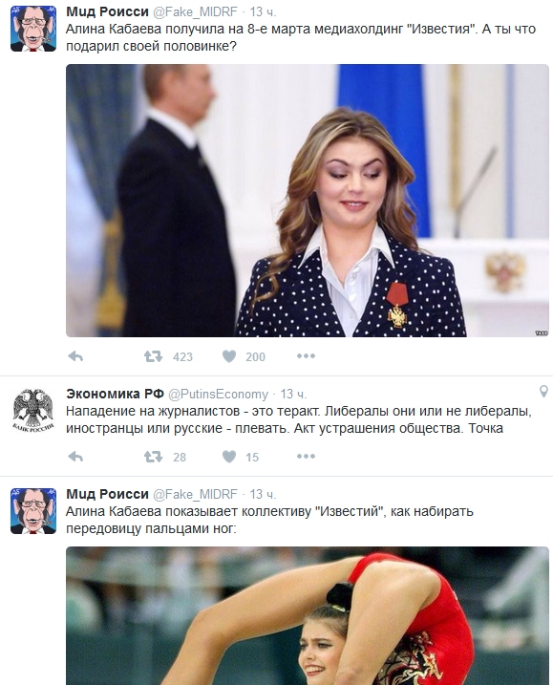Screen dimensions: 553x685
Task: Open Мид Роисси avatar on third tweet
Action: coord(33,511)
